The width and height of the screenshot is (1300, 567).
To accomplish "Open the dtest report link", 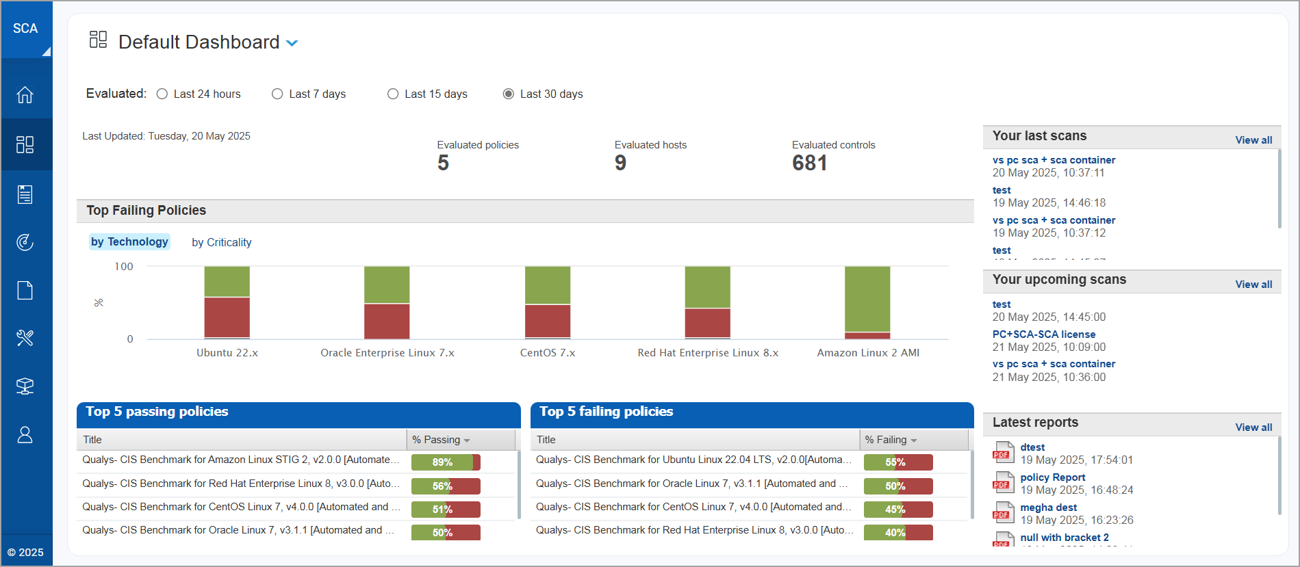I will point(1032,447).
